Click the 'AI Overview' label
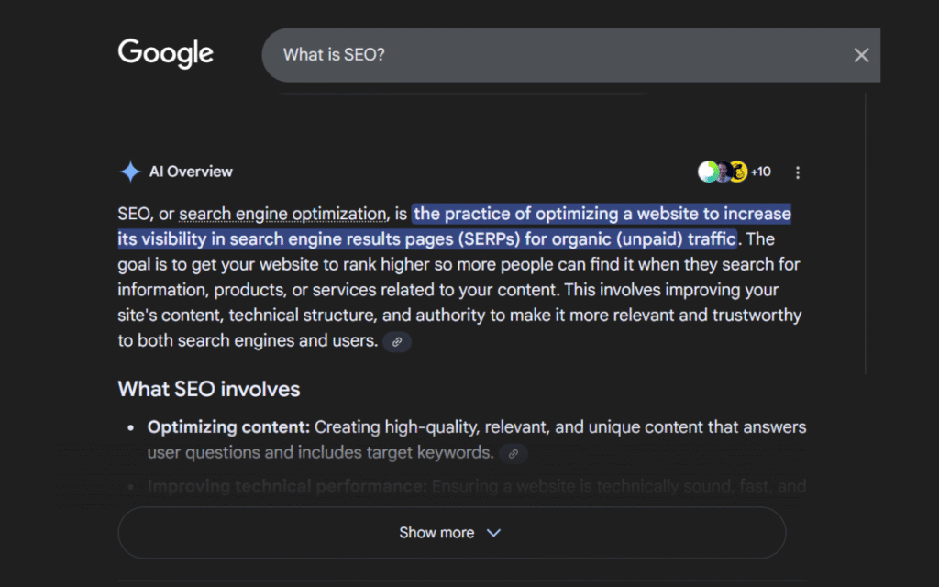 (191, 172)
